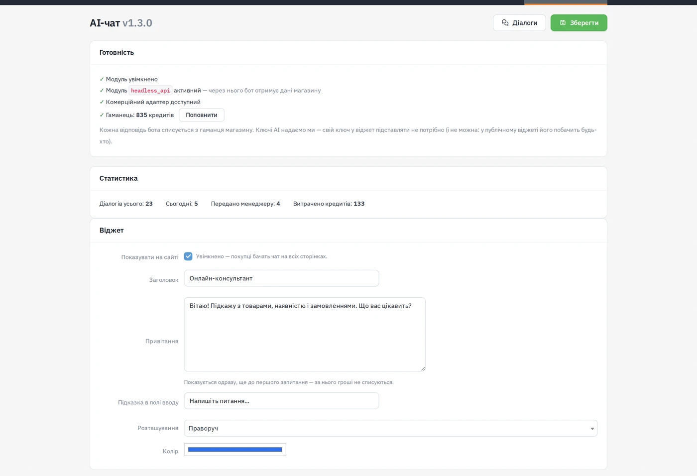Click the Готовність section heading
Image resolution: width=697 pixels, height=476 pixels.
[116, 52]
